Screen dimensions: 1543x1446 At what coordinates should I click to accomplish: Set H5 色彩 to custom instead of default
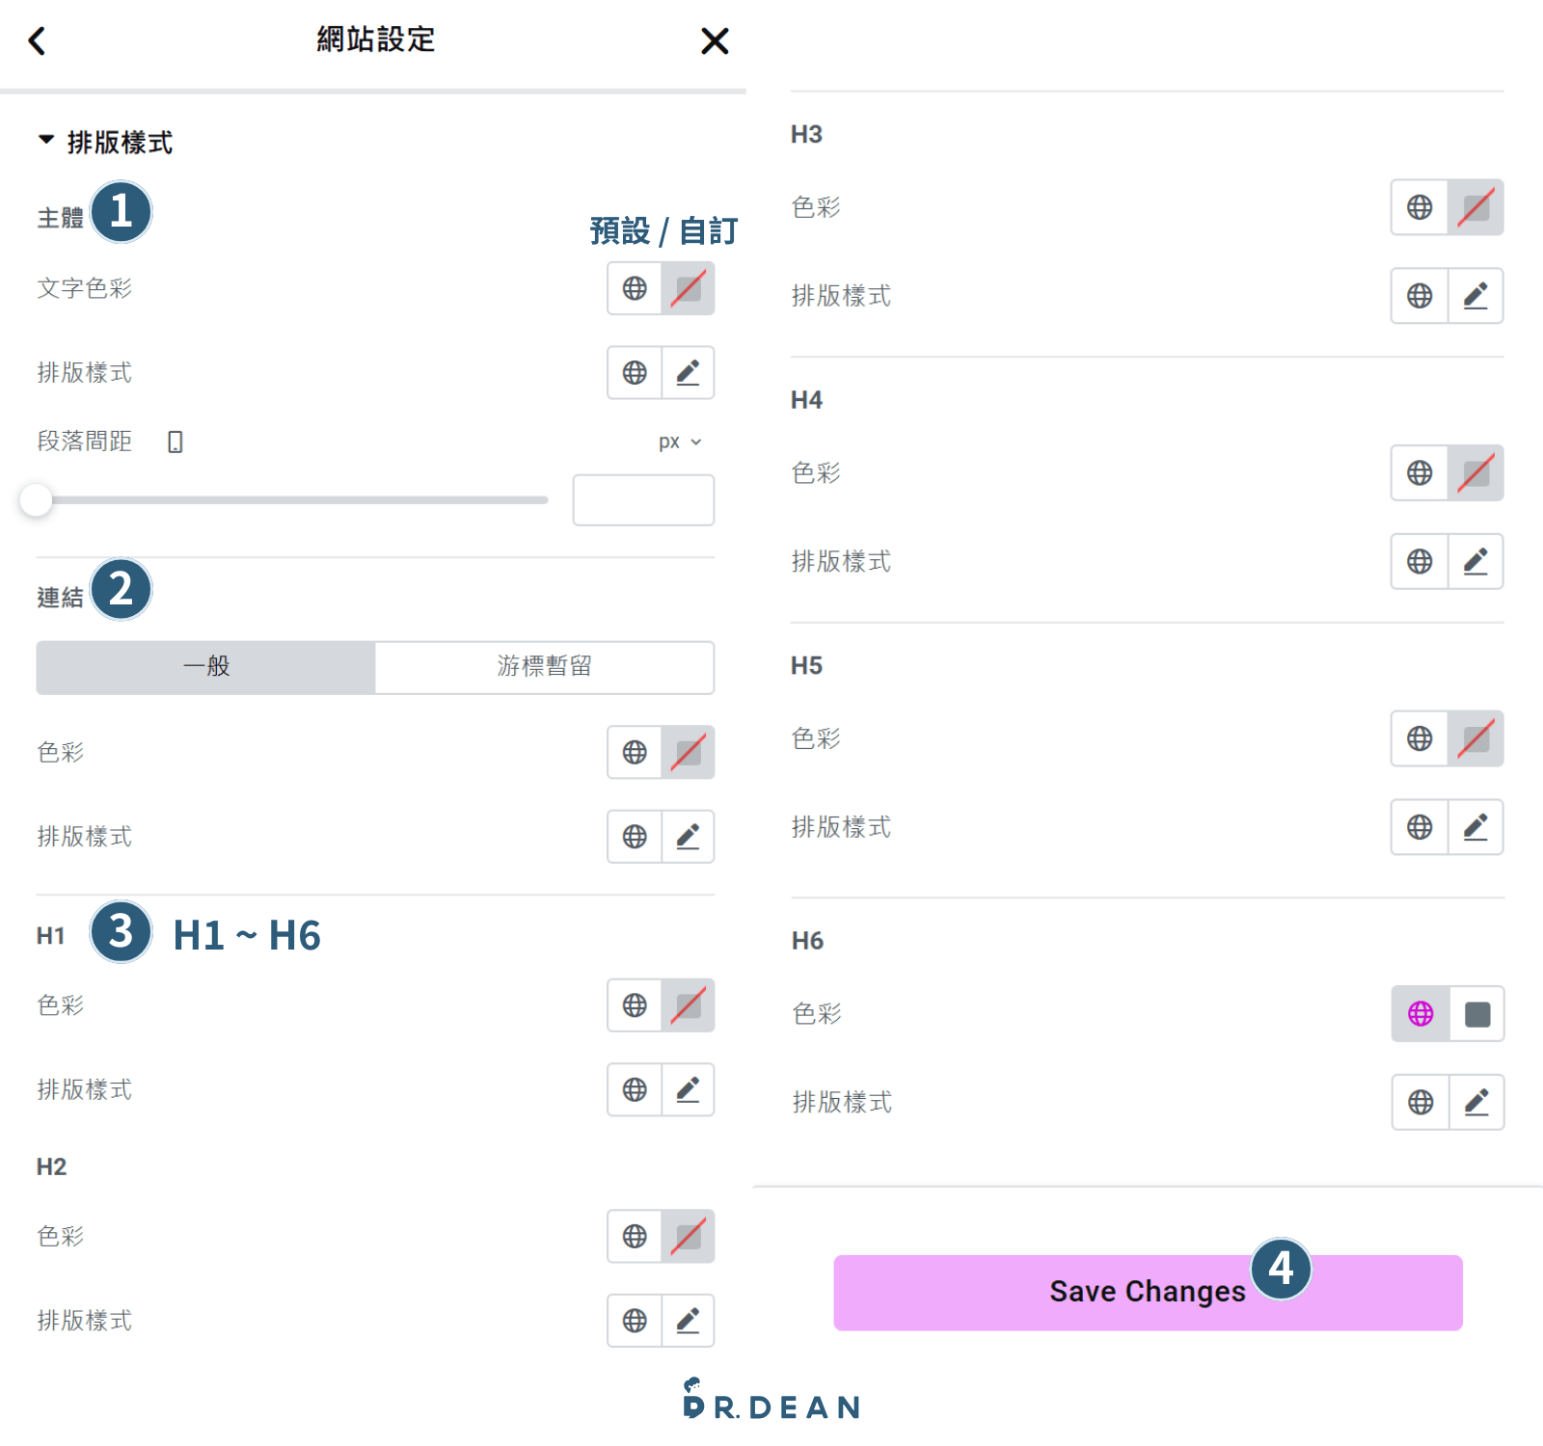[1475, 738]
